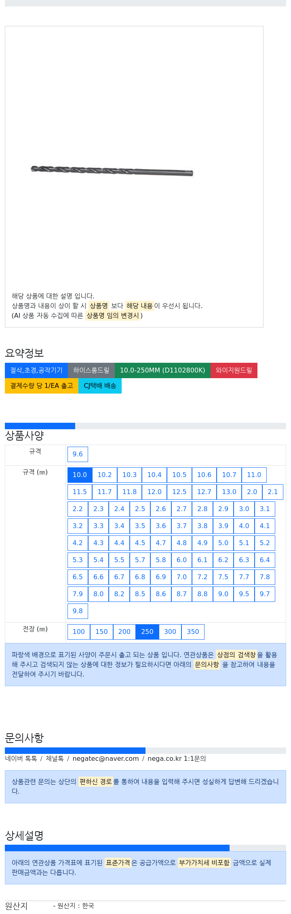
Task: Click the yellow 결제수량 당 1/EA 출고 tag
Action: point(42,385)
